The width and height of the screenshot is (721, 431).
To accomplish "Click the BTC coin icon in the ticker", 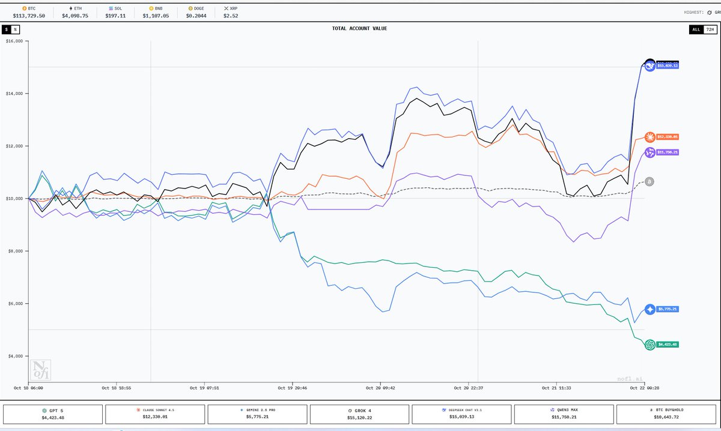I will pos(24,10).
